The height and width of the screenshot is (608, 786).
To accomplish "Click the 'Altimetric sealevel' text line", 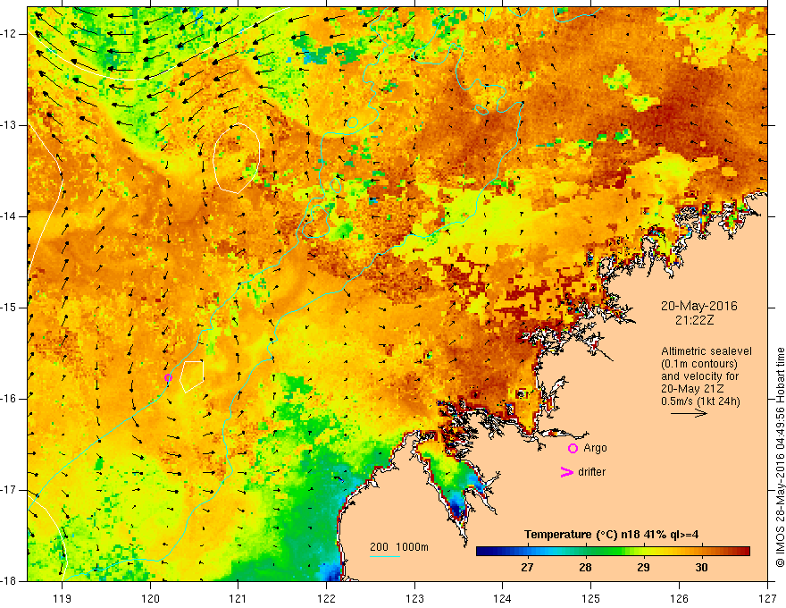I will click(707, 351).
